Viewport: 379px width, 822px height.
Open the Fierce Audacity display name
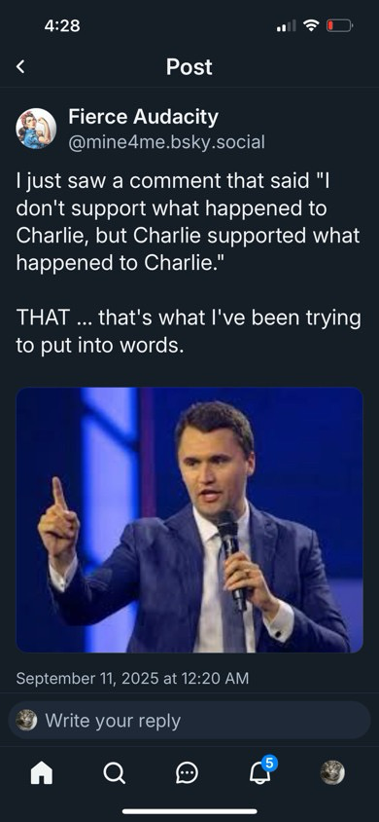click(143, 117)
